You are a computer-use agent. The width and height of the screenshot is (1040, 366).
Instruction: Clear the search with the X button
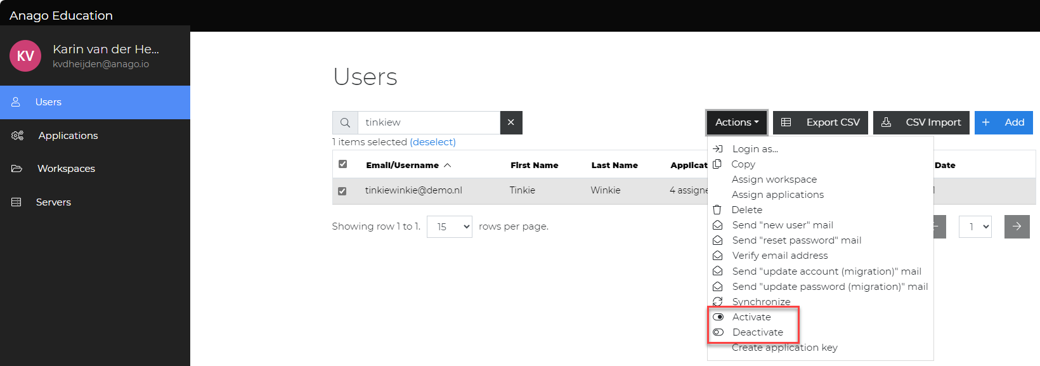point(510,122)
